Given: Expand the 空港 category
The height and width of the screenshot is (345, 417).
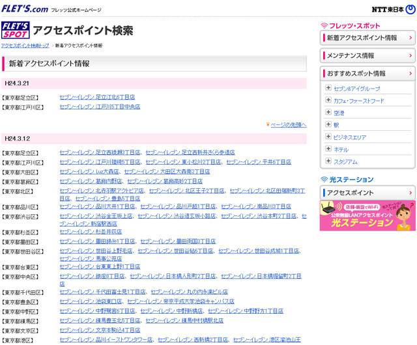Looking at the screenshot, I should coord(328,112).
